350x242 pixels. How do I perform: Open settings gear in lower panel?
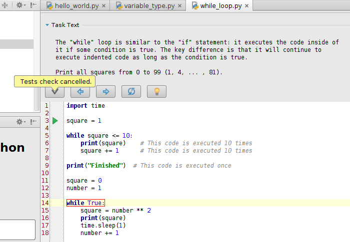pos(20,122)
